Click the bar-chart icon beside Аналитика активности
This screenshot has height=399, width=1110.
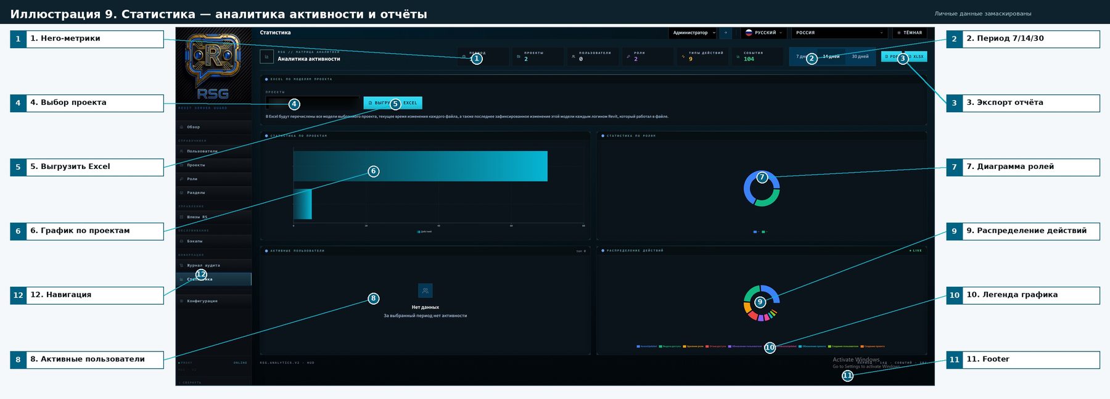coord(266,57)
